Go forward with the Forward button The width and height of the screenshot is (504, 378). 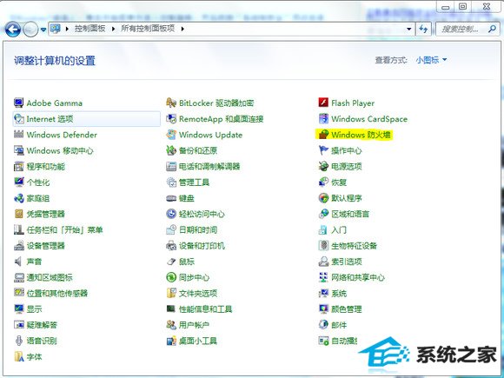coord(31,30)
